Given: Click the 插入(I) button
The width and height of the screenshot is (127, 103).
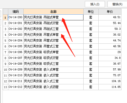Looking at the screenshot, I should pyautogui.click(x=95, y=4).
